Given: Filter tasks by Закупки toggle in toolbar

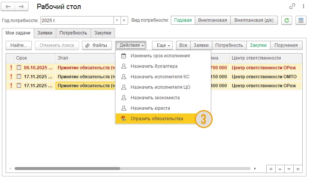Looking at the screenshot, I should tap(258, 45).
